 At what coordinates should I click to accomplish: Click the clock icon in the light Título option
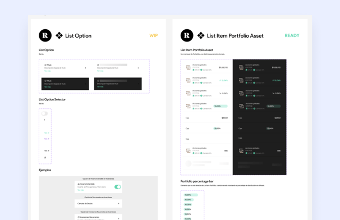[45, 65]
